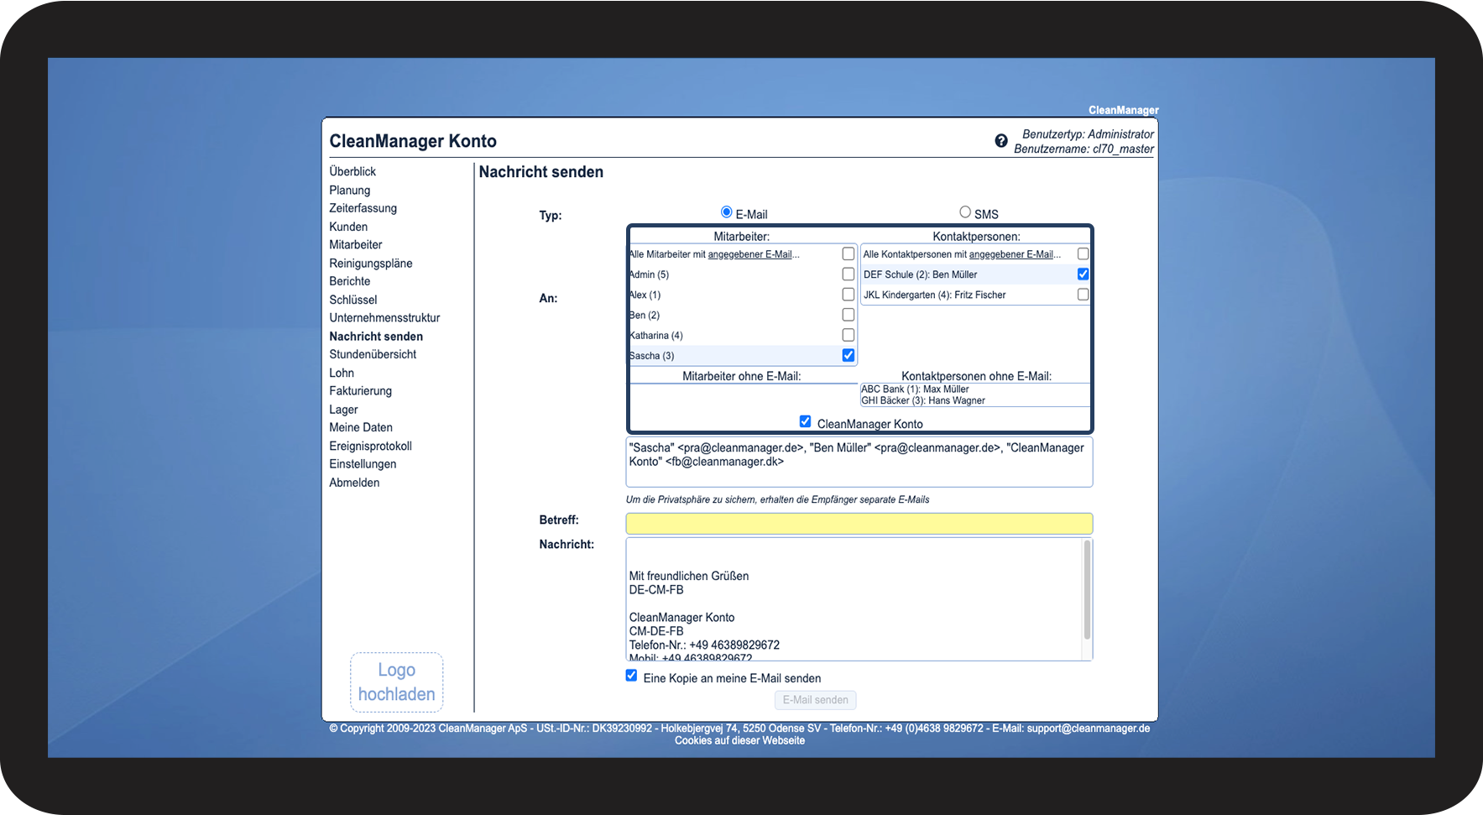The height and width of the screenshot is (815, 1483).
Task: Open the Mitarbeiter section
Action: 356,245
